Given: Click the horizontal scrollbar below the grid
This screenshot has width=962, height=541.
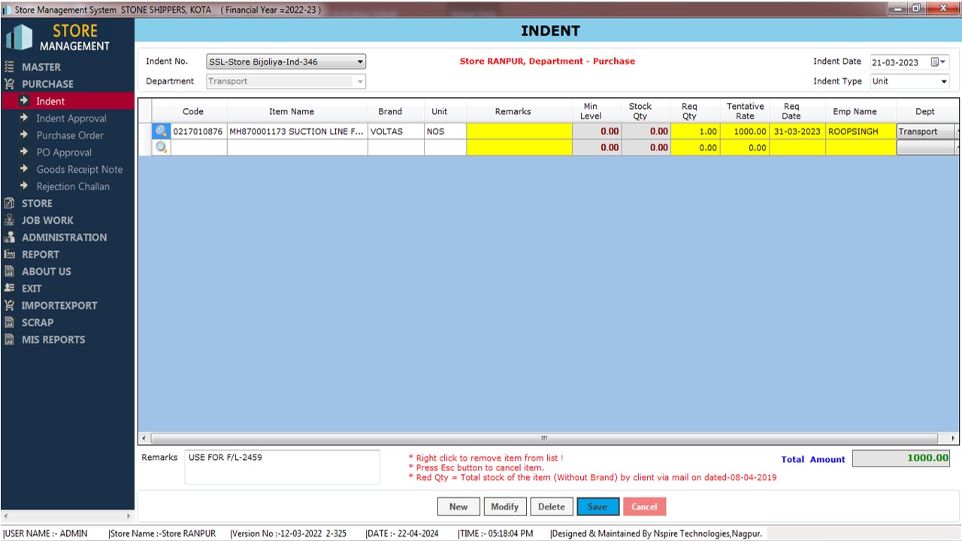Looking at the screenshot, I should tap(544, 438).
